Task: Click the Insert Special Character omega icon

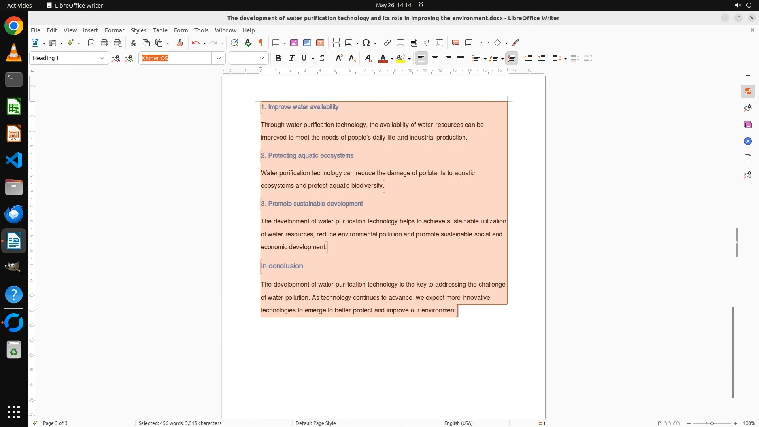Action: (366, 43)
